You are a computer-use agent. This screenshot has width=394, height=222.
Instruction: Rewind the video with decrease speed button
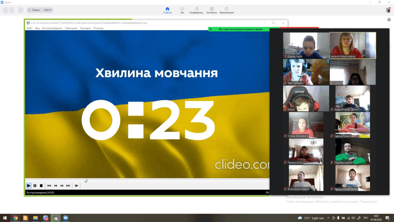[55, 185]
